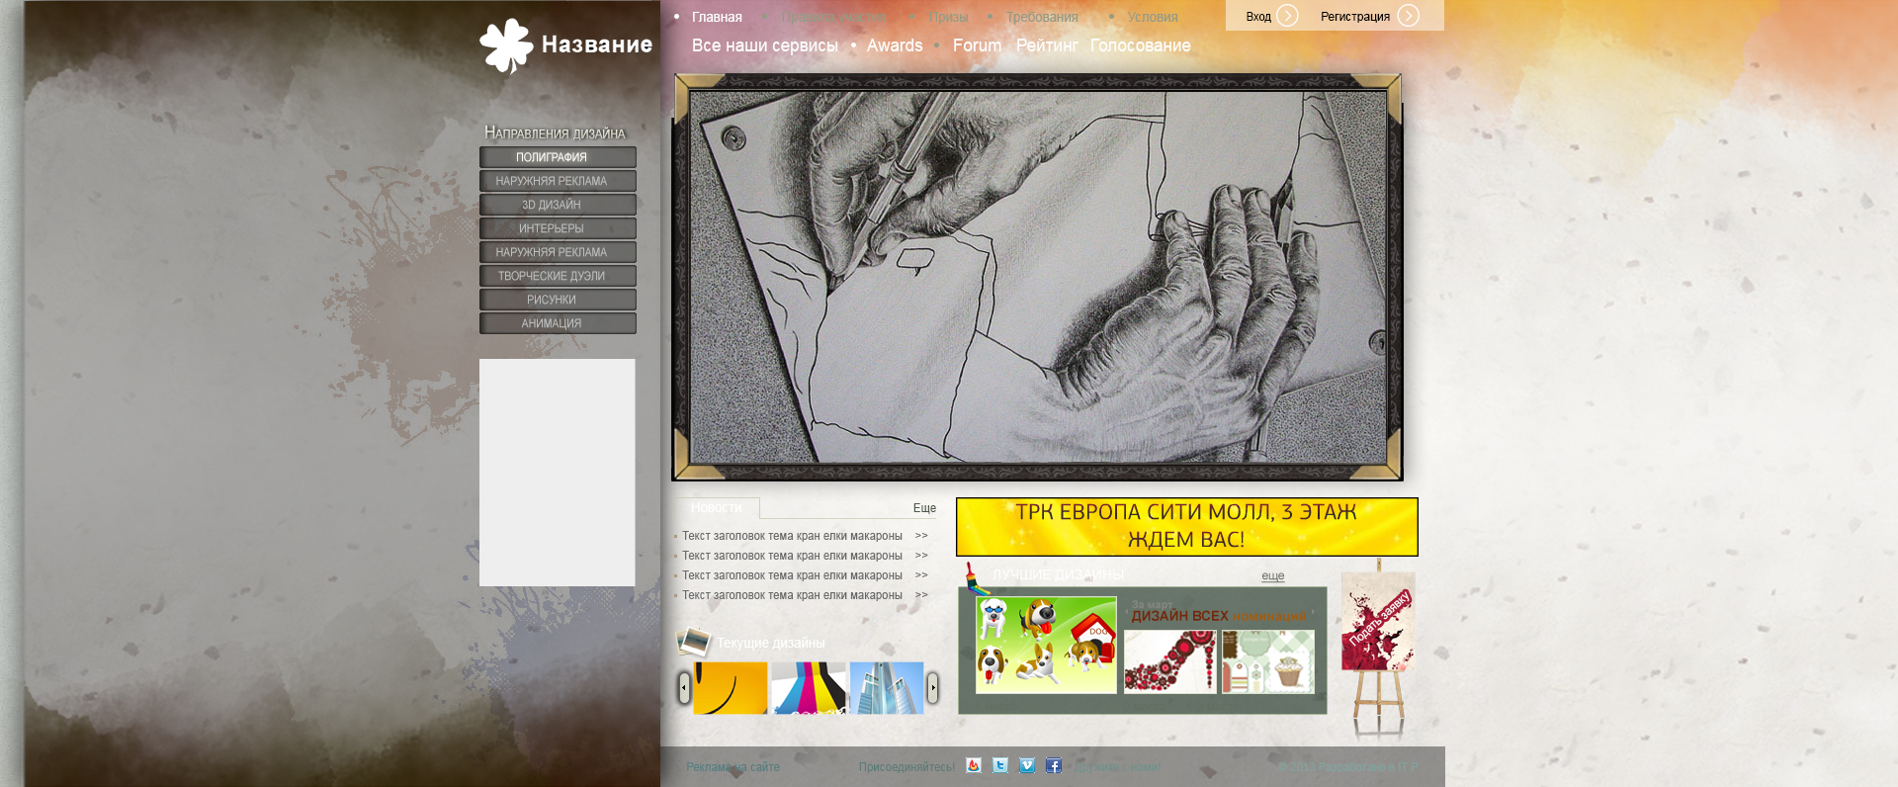
Task: Click the Вход login link
Action: coord(1258,17)
